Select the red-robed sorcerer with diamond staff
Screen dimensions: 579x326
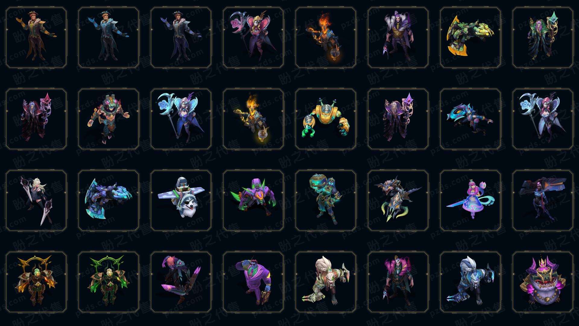36,119
